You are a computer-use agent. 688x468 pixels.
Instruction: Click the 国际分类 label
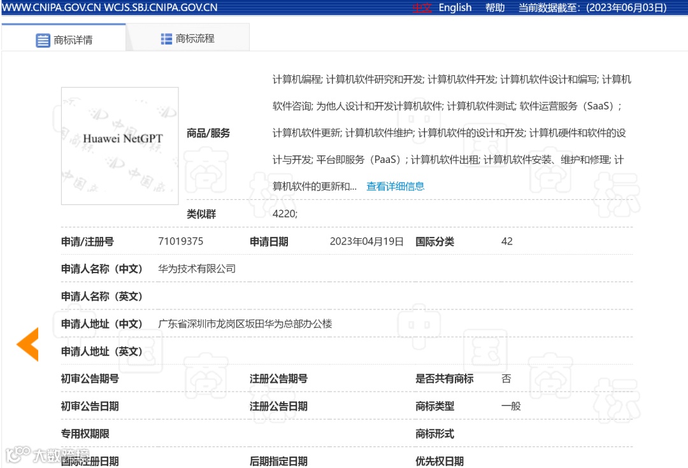click(434, 242)
